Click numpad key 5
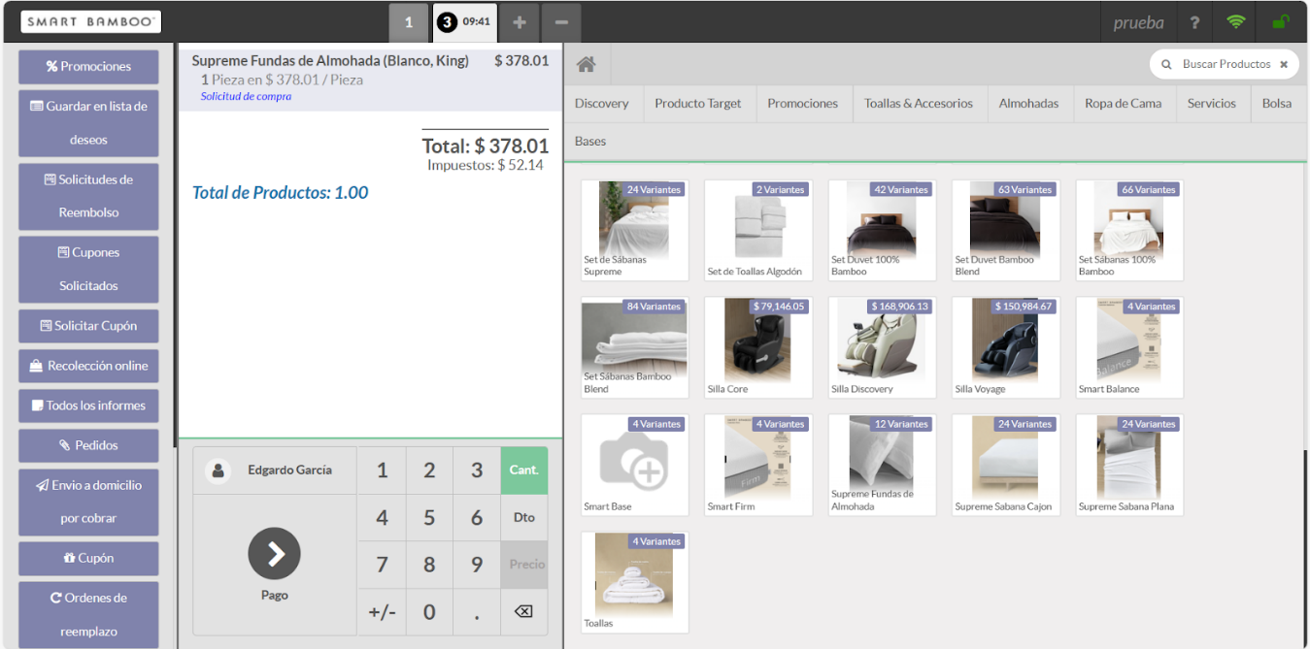Viewport: 1310px width, 649px height. coord(429,517)
